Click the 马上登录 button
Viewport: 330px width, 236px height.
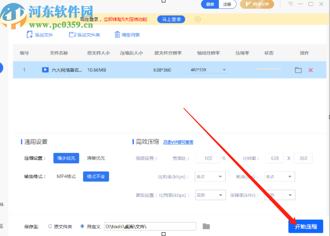tap(171, 20)
